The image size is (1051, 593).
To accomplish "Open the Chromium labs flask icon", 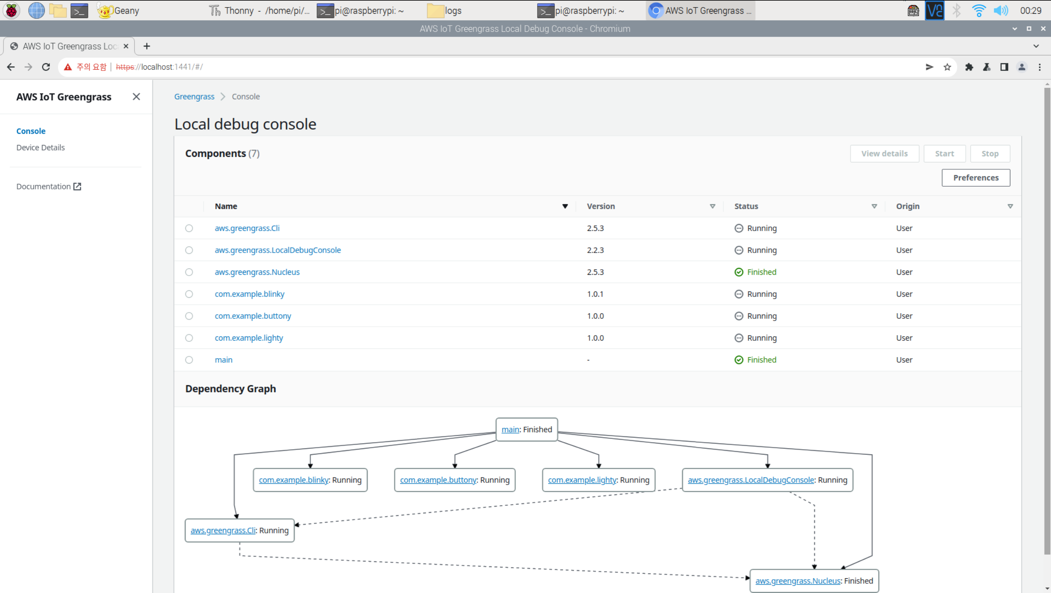I will coord(986,67).
